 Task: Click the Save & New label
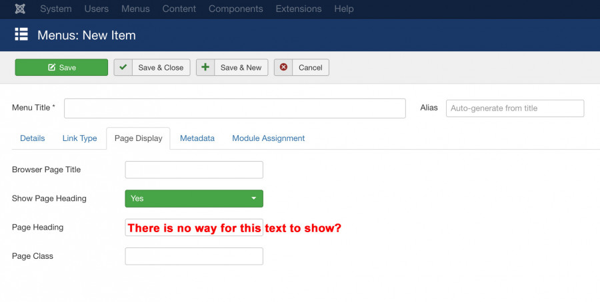241,68
